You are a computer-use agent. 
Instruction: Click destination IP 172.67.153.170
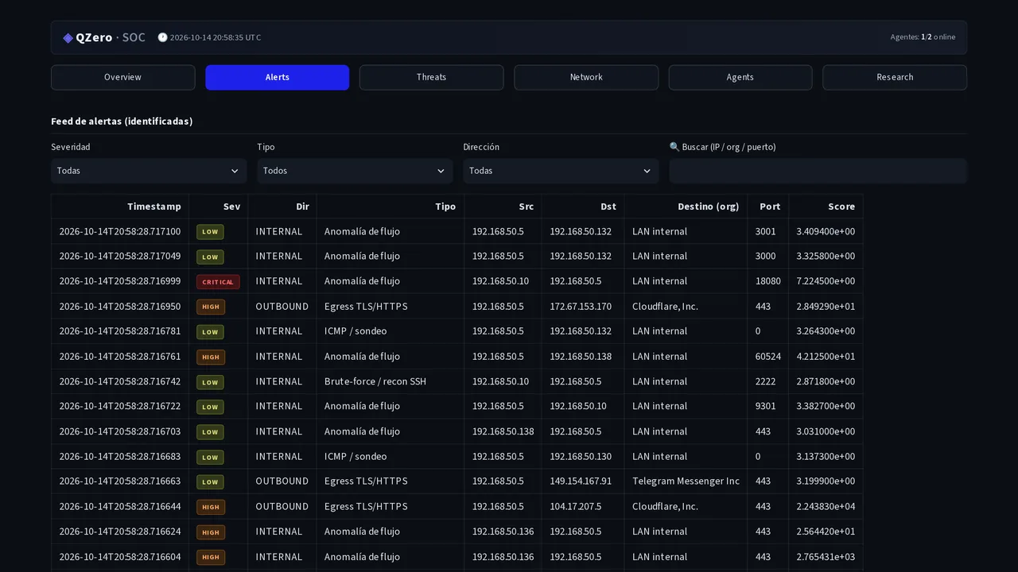pos(581,307)
